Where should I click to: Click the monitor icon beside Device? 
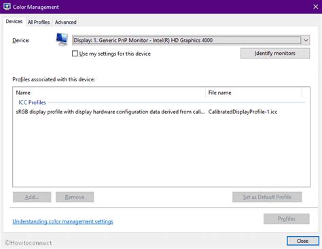coord(62,39)
